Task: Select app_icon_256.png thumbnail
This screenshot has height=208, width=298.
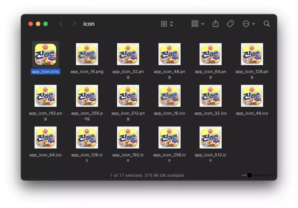Action: [87, 96]
